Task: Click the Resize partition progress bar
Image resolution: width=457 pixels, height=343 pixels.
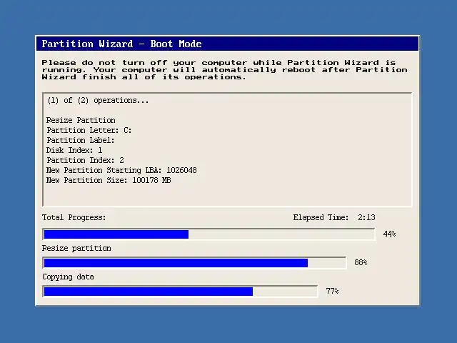Action: 194,263
